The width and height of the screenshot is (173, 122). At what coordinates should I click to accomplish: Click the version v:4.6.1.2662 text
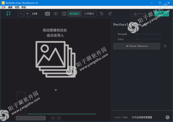121,117
